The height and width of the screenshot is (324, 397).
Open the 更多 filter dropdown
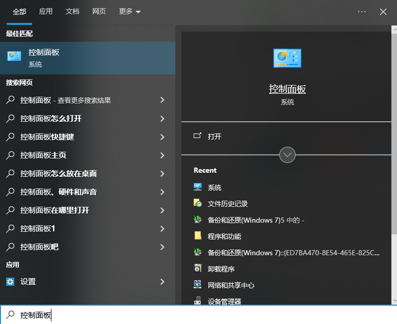click(x=129, y=12)
